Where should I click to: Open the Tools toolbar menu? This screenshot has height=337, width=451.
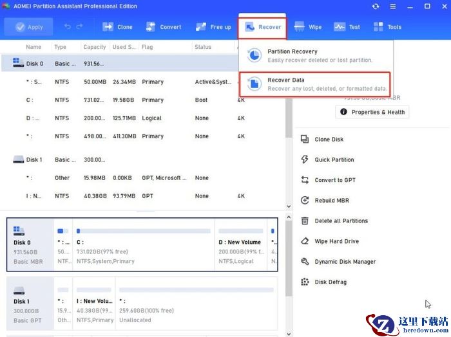pos(387,27)
